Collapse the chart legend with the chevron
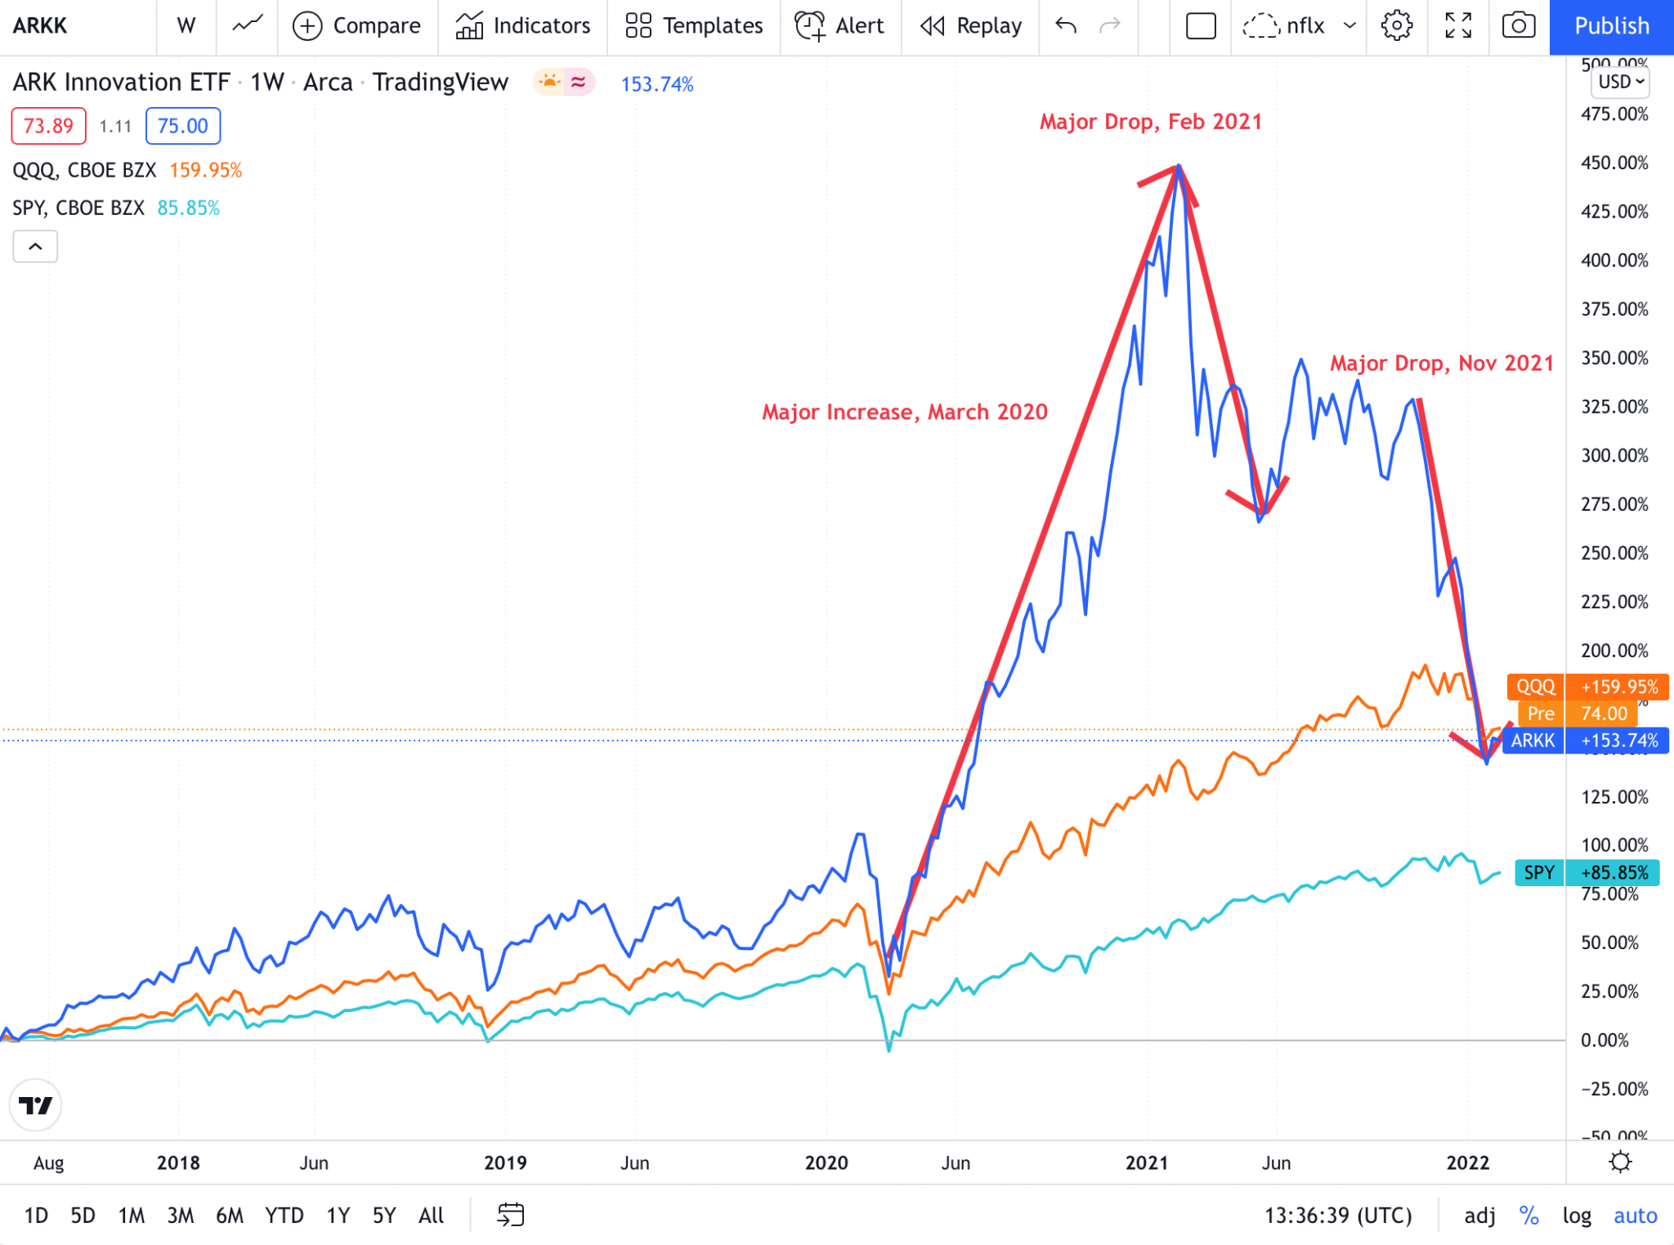1674x1245 pixels. pos(34,246)
